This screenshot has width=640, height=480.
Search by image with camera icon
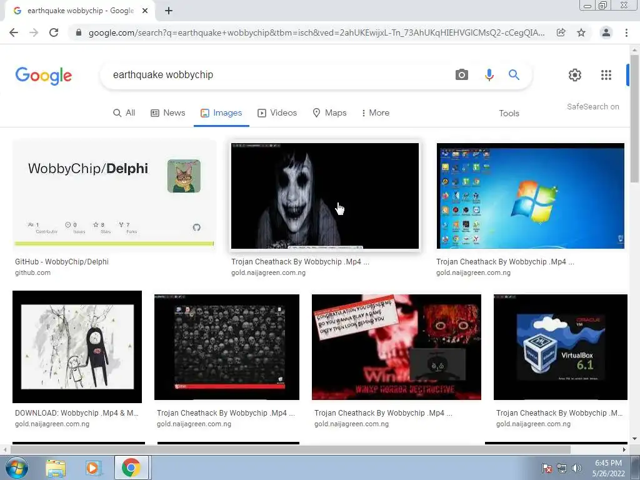click(462, 75)
